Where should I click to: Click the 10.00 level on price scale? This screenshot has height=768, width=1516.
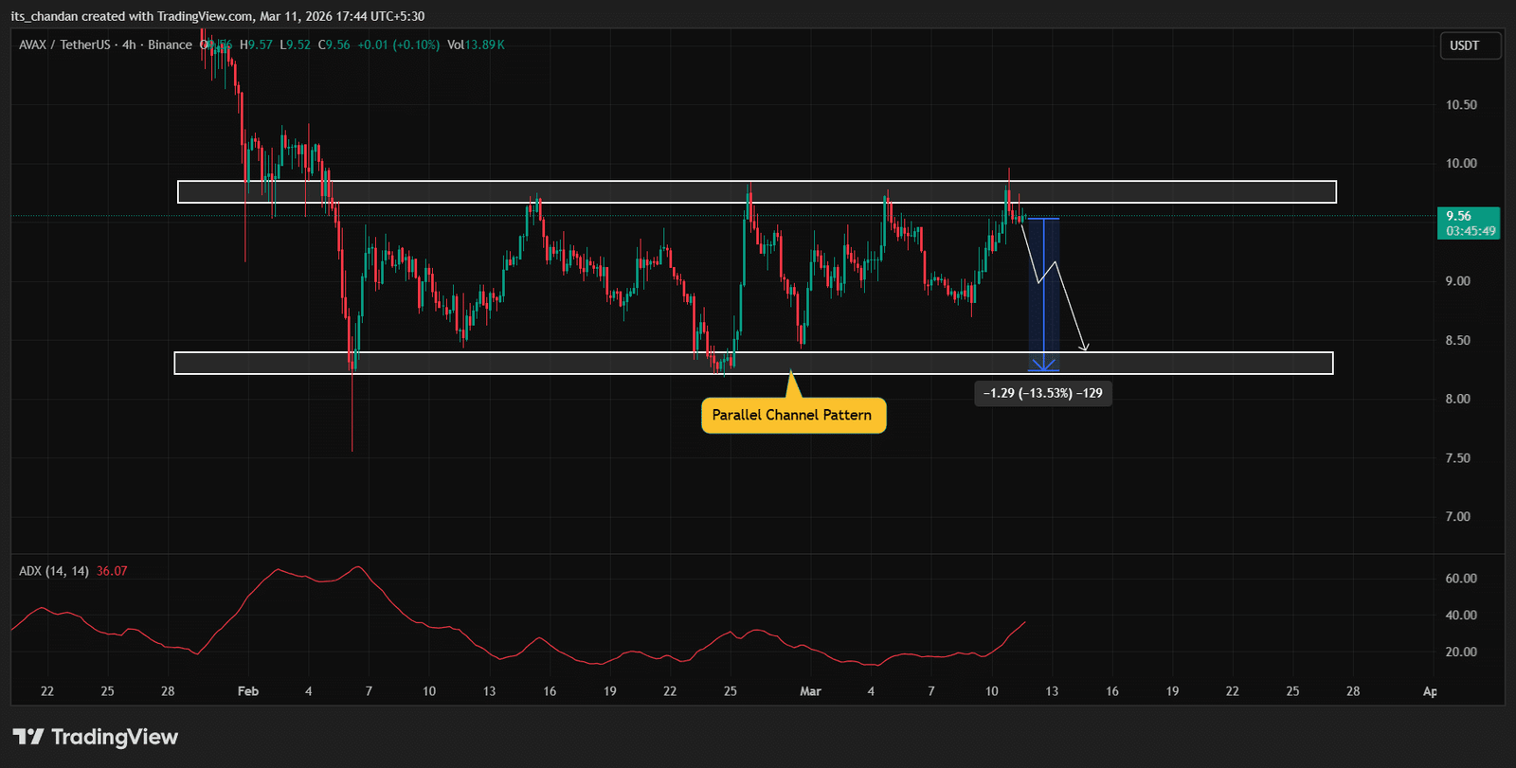point(1461,163)
